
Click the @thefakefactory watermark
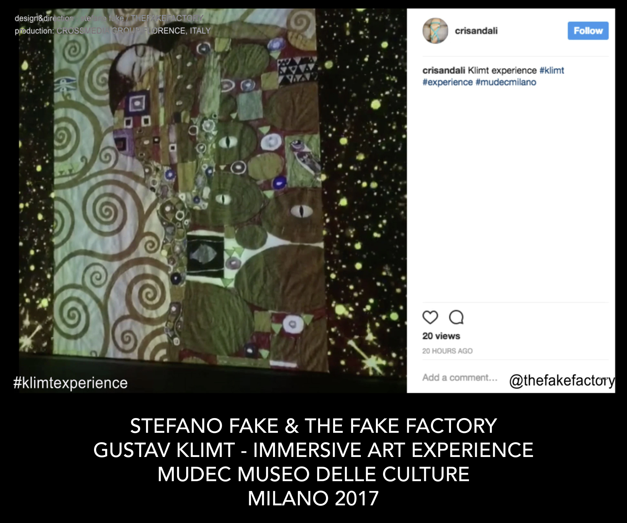[562, 380]
